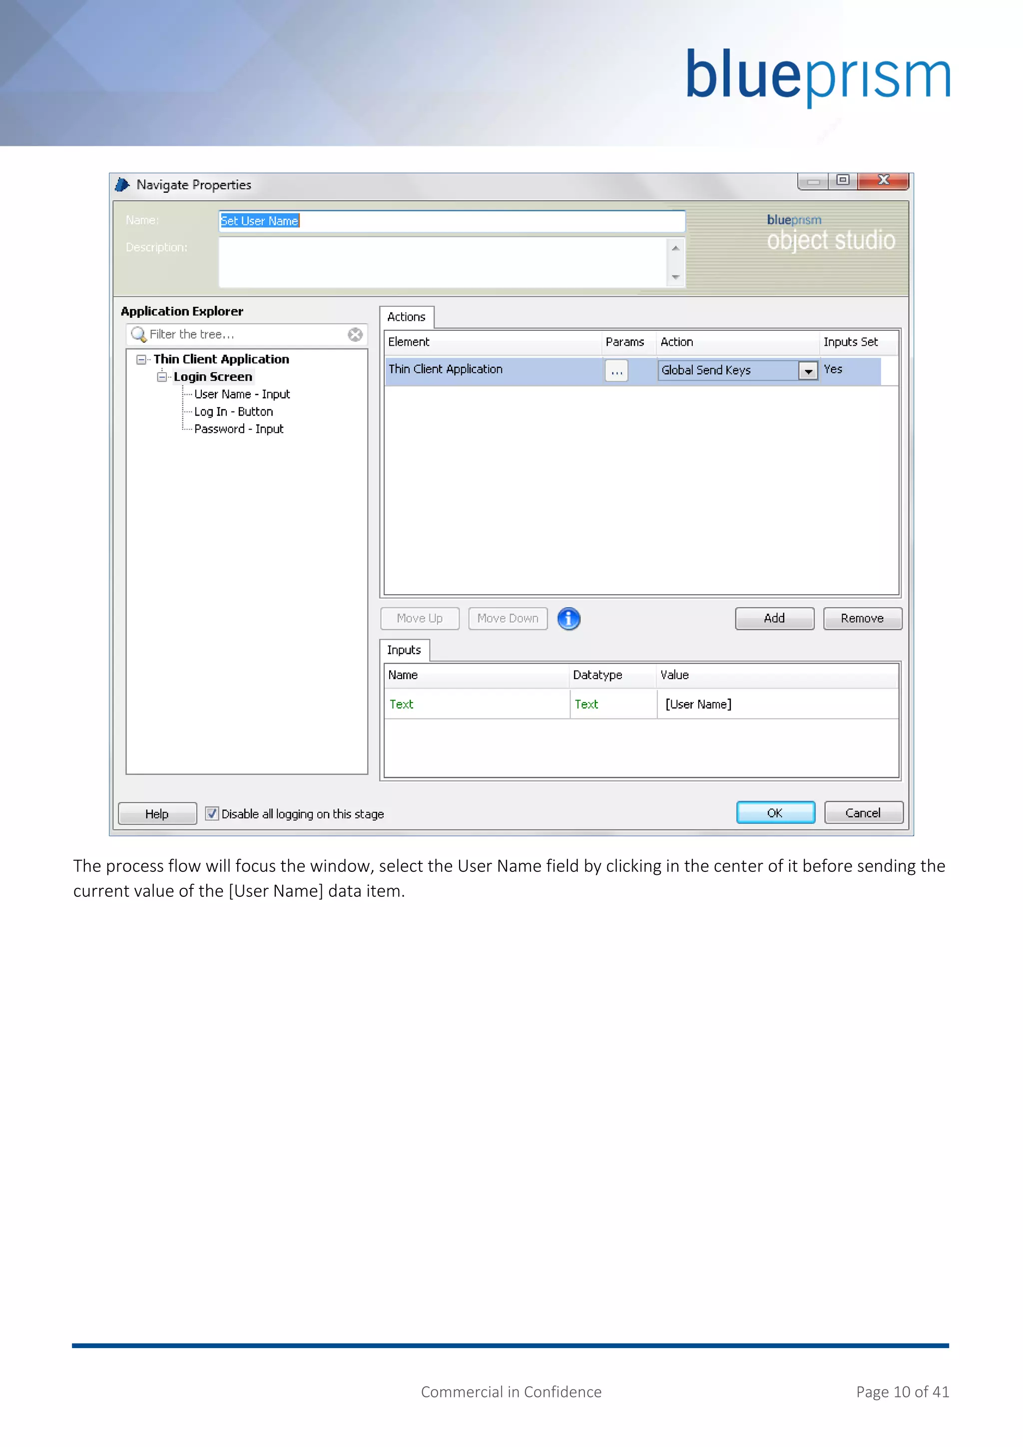Click into the Name field containing Set User Name
The width and height of the screenshot is (1023, 1447).
coord(452,221)
